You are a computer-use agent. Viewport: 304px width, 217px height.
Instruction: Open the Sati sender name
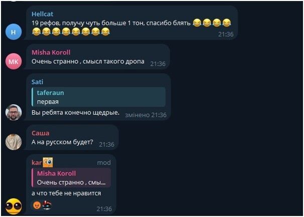pos(37,82)
